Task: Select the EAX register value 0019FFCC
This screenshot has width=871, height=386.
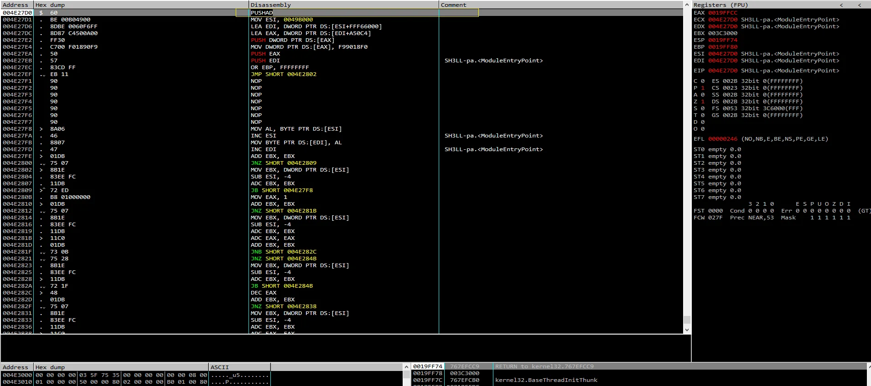Action: (723, 13)
